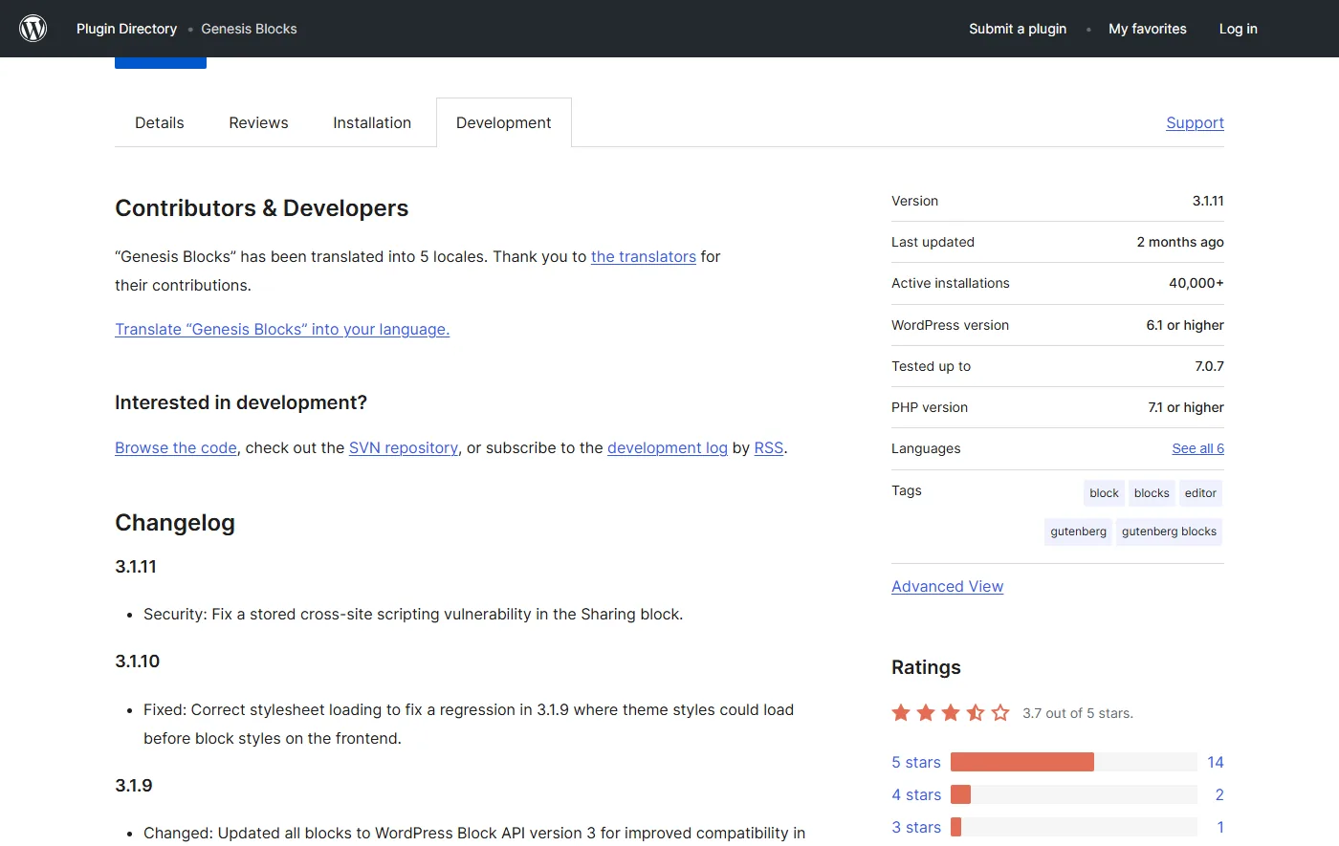This screenshot has height=846, width=1339.
Task: Open the Support link
Action: (x=1195, y=122)
